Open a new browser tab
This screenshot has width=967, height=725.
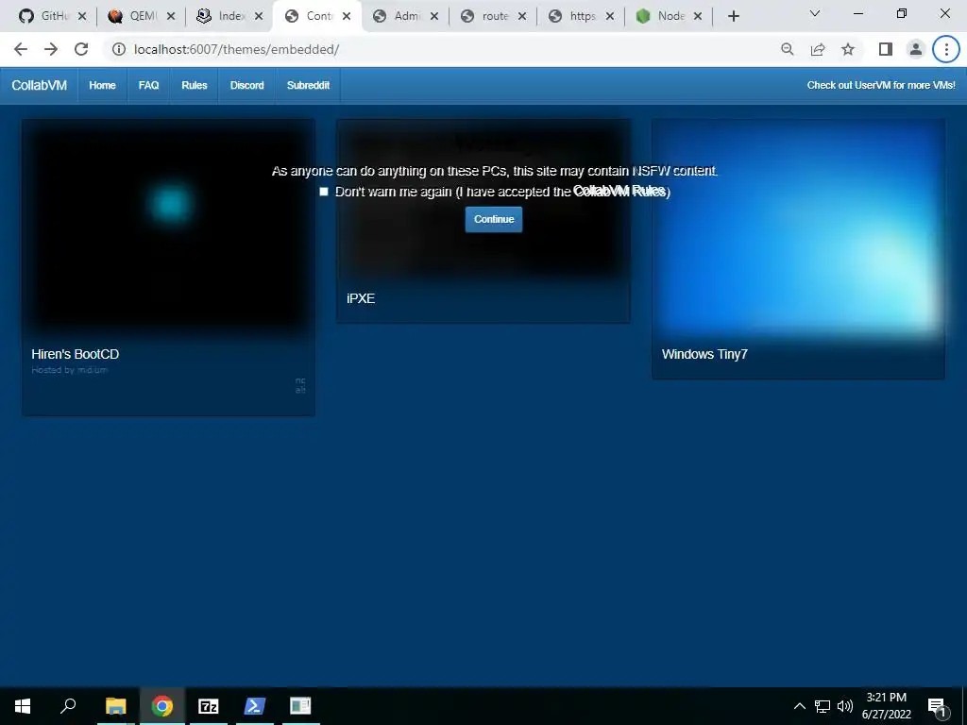tap(733, 17)
